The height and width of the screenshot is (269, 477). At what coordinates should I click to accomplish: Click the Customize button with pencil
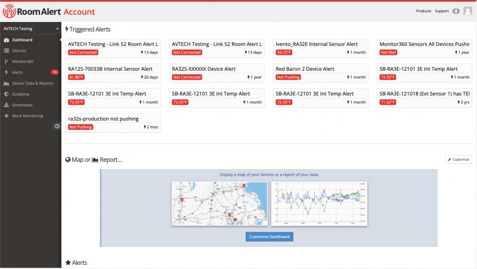pyautogui.click(x=459, y=159)
